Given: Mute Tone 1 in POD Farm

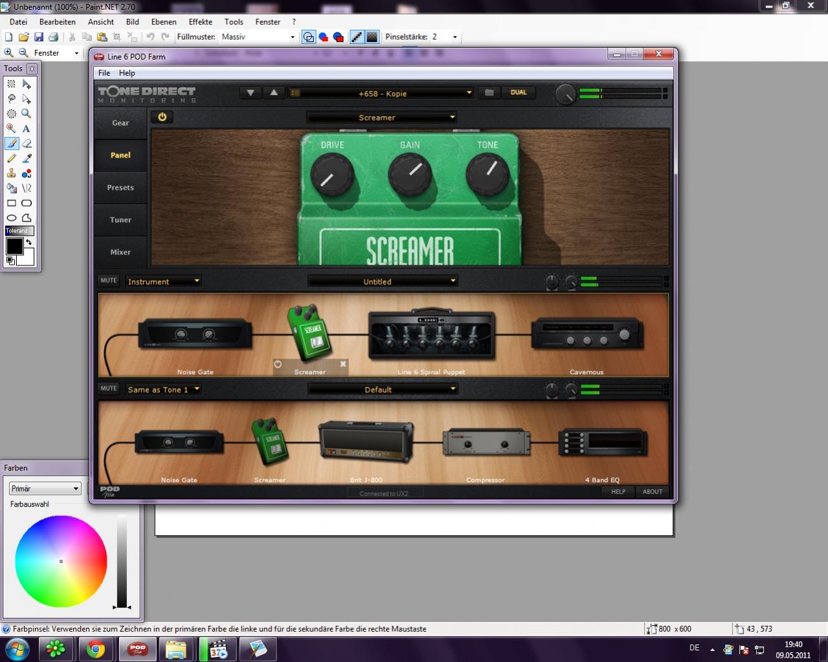Looking at the screenshot, I should [x=109, y=281].
